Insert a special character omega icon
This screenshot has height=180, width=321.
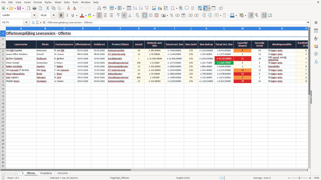173,8
